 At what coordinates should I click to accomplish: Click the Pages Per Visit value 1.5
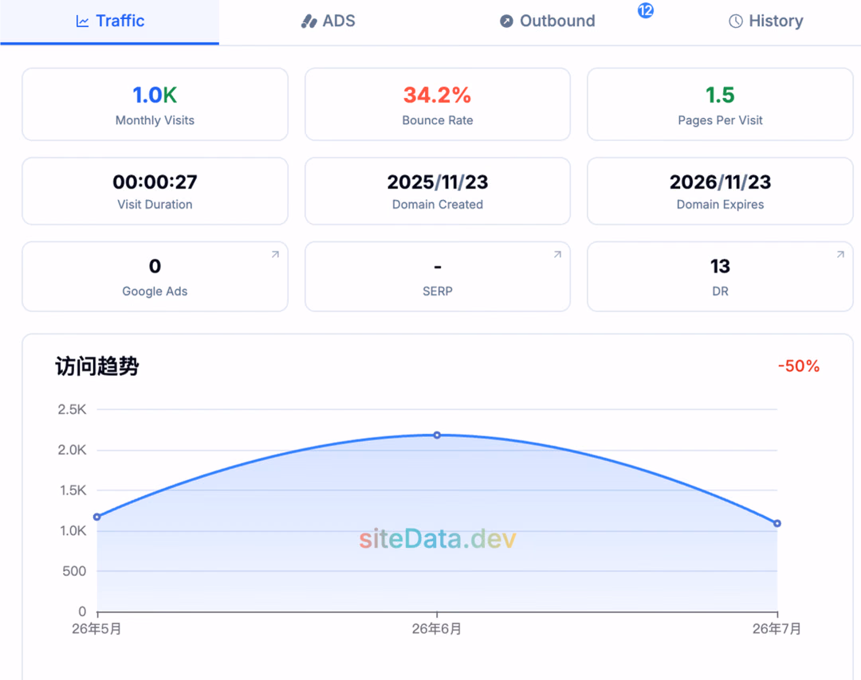(720, 96)
